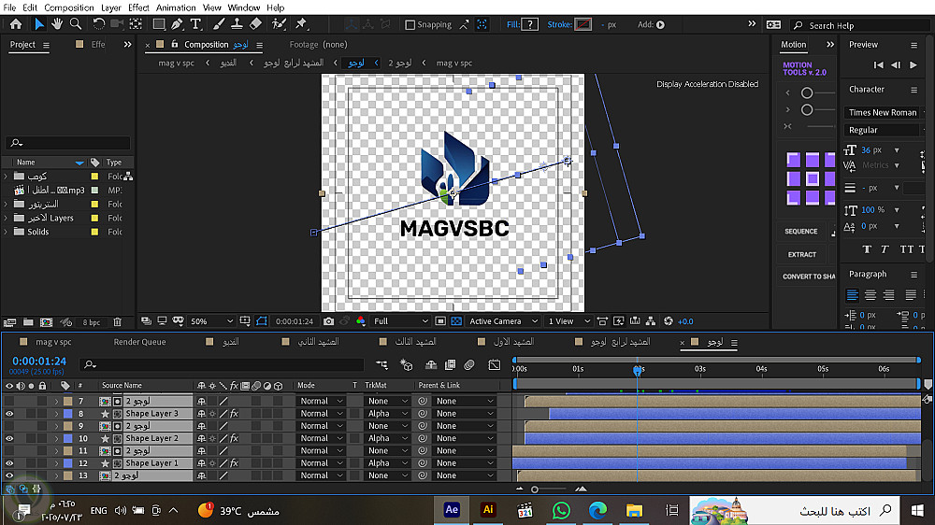Screen dimensions: 935x525
Task: Select the Zoom magnifier tool
Action: [76, 24]
